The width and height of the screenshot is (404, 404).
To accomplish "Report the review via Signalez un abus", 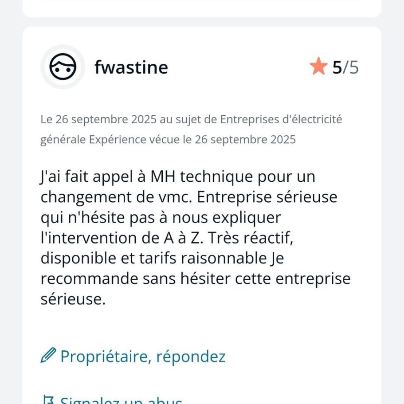I will pos(121,401).
